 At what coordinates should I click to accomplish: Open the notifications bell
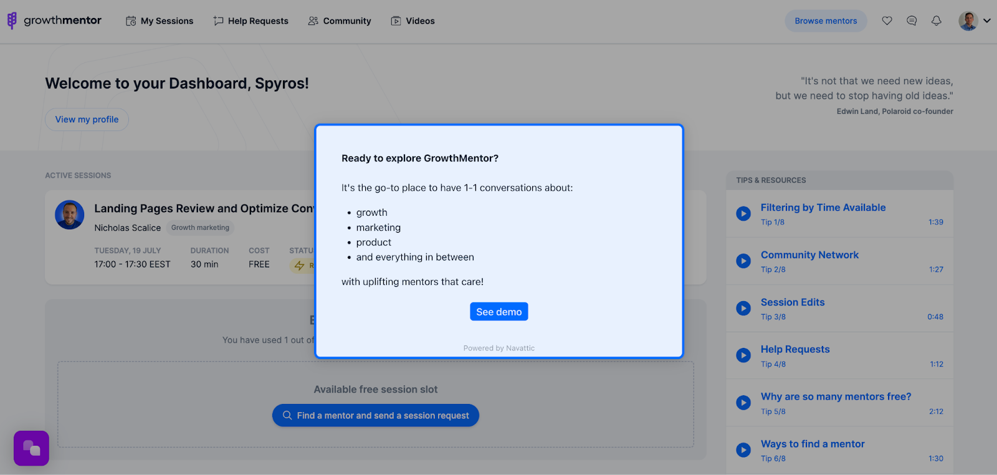tap(936, 21)
